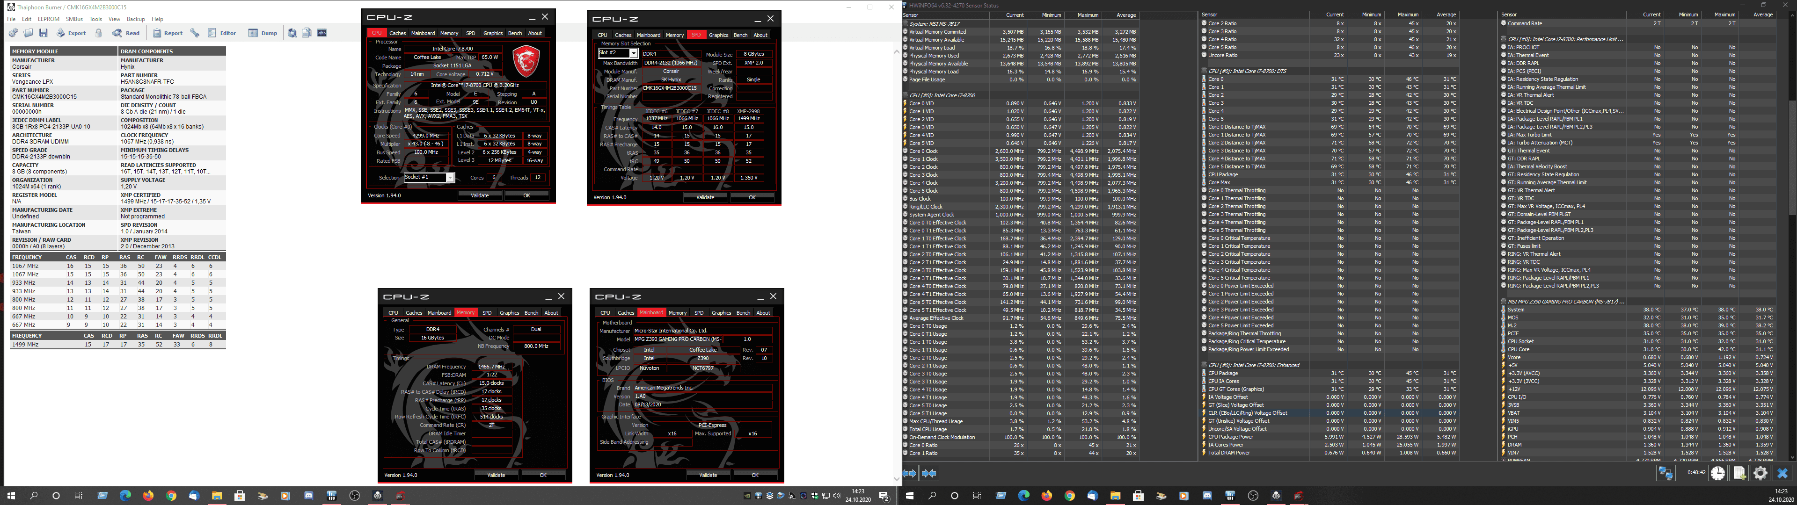Image resolution: width=1797 pixels, height=505 pixels.
Task: Open the SMBus menu
Action: click(x=74, y=19)
